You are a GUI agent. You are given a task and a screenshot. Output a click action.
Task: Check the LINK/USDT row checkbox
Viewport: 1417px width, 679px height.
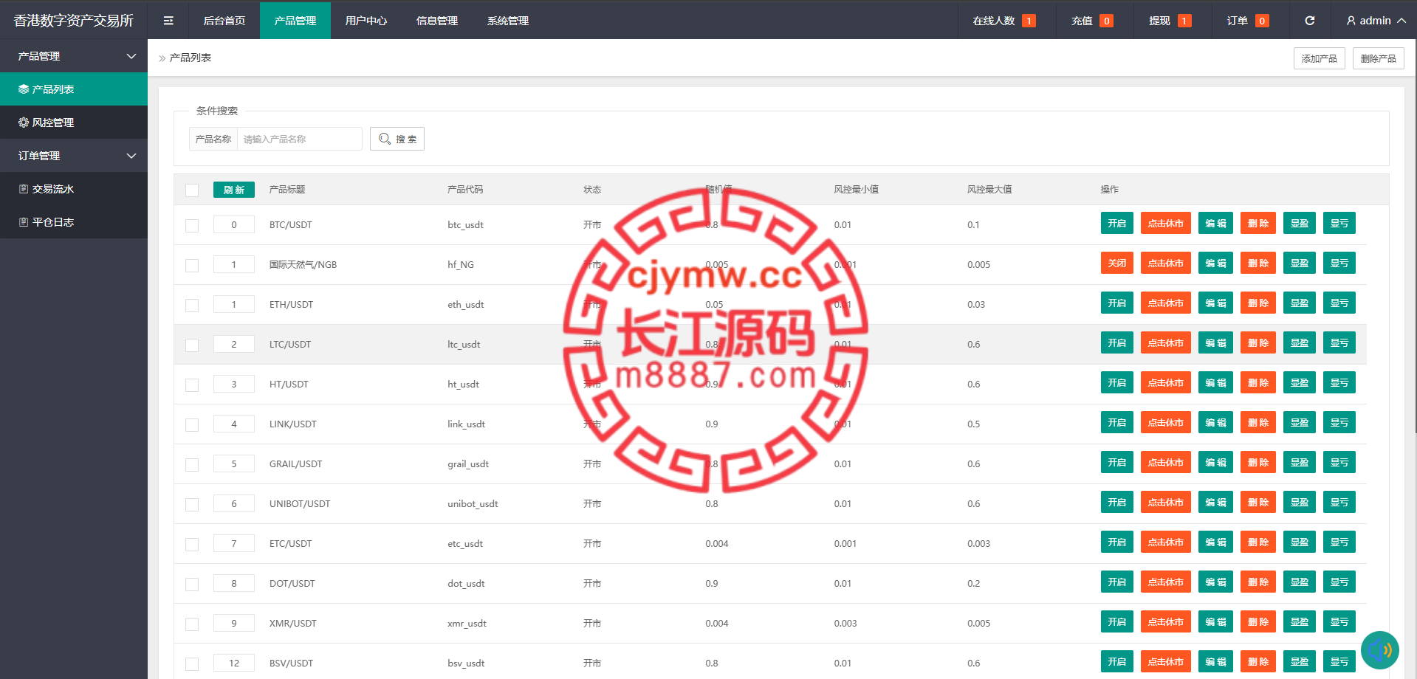tap(192, 425)
